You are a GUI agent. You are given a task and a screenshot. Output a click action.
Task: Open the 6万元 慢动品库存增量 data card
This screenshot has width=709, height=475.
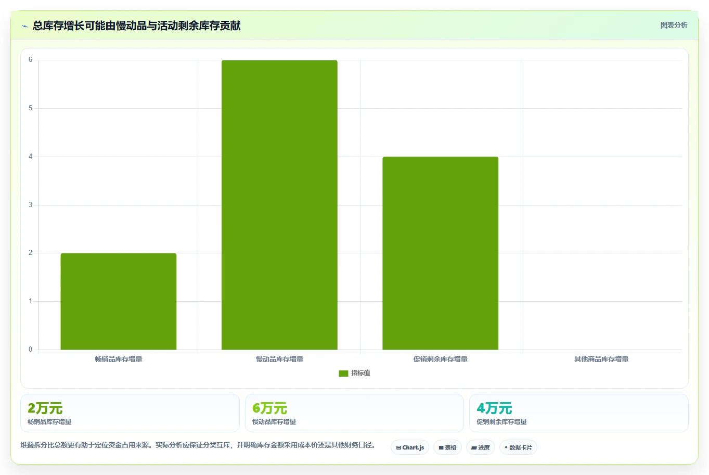[354, 413]
